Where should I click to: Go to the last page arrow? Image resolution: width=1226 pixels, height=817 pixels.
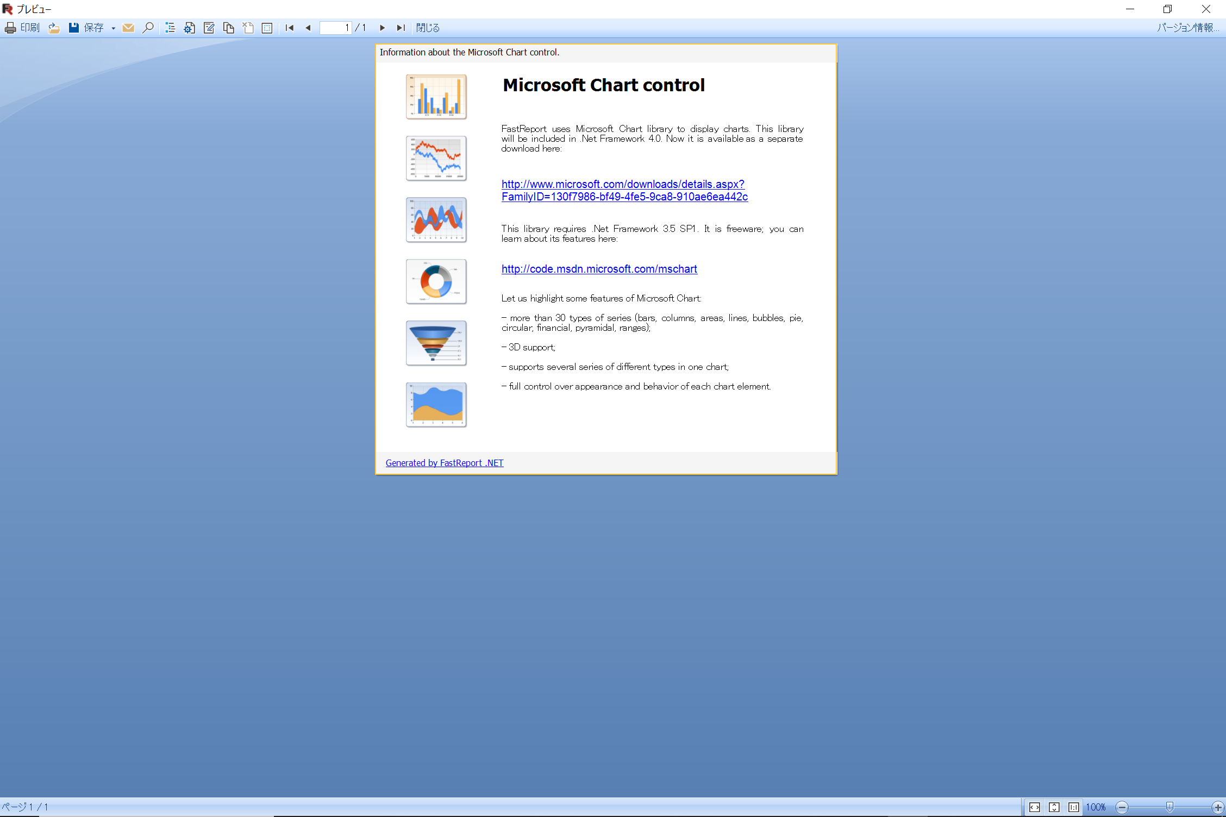tap(401, 28)
